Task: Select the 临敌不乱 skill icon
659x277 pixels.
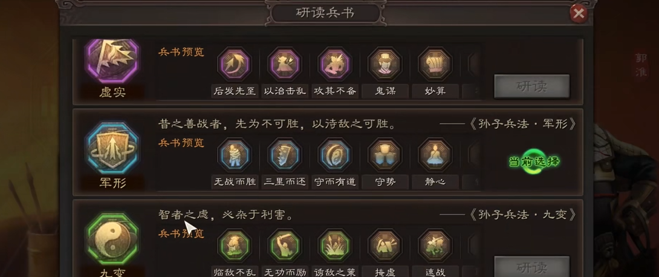Action: pyautogui.click(x=234, y=246)
